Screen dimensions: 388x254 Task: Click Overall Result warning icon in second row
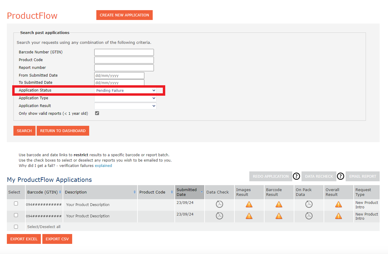click(338, 216)
